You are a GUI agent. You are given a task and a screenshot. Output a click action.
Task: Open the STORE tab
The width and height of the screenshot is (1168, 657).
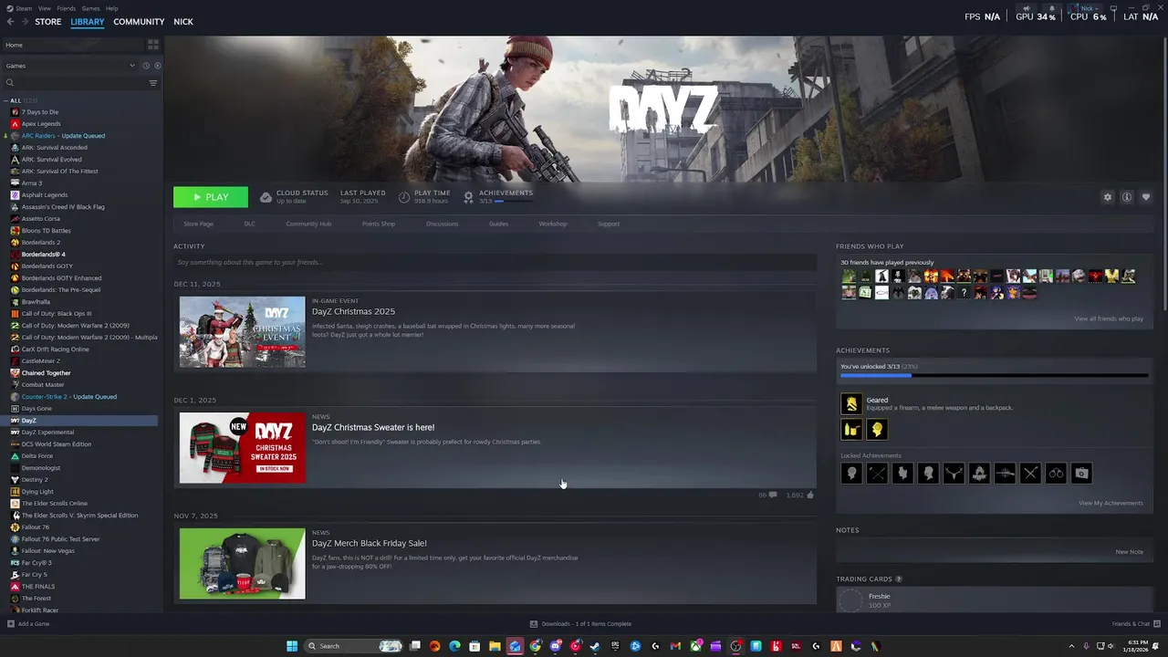48,22
